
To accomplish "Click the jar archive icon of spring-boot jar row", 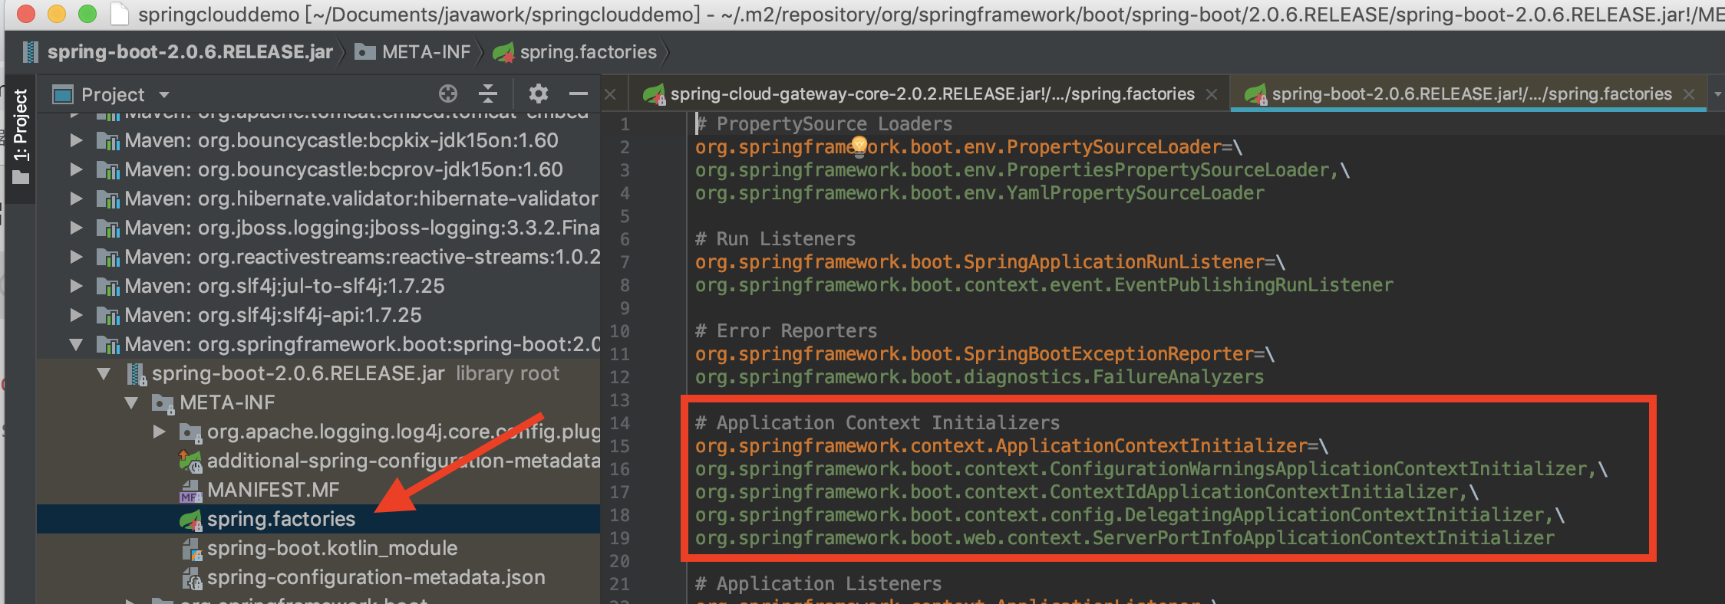I will click(x=136, y=374).
